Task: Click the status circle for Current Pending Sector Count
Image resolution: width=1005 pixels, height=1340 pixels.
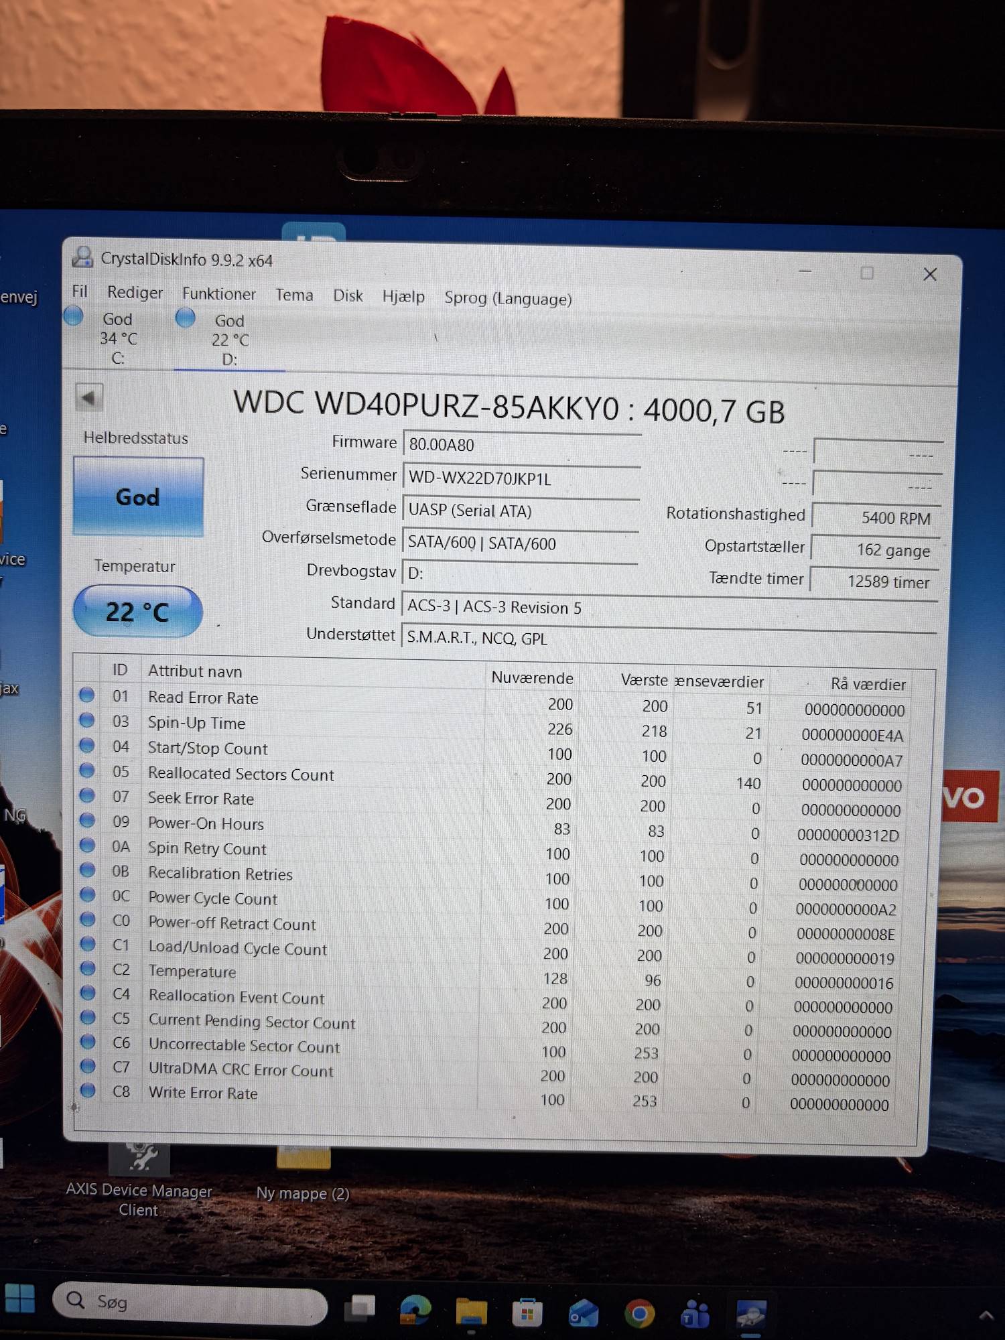Action: 88,1017
